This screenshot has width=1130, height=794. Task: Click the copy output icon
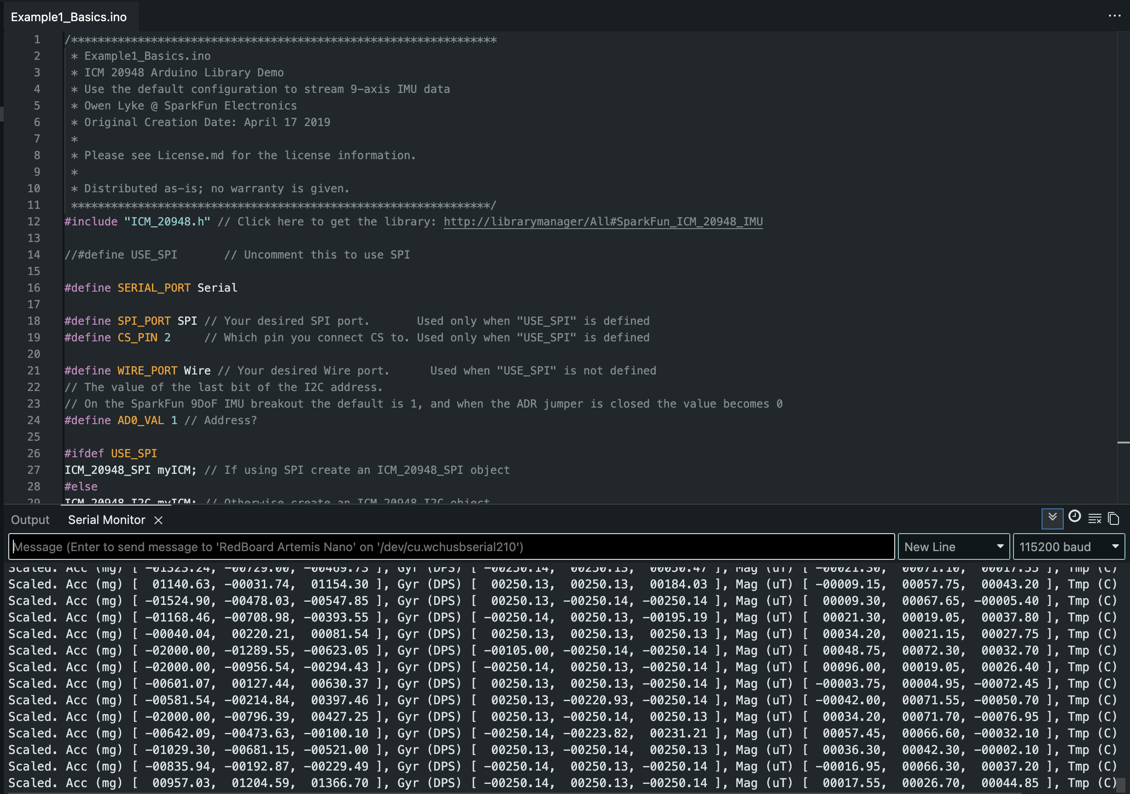point(1114,519)
